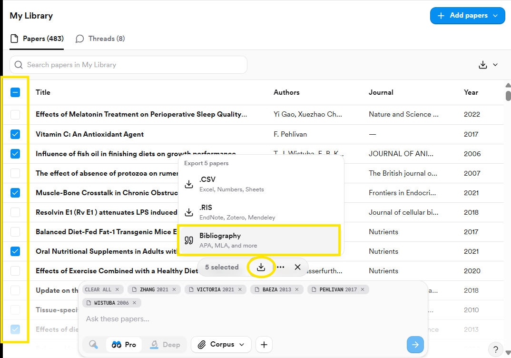Open paper Muscle-Bone Crosstalk in Chronic Obstruc
Screen dimensions: 511x358
[x=107, y=193]
